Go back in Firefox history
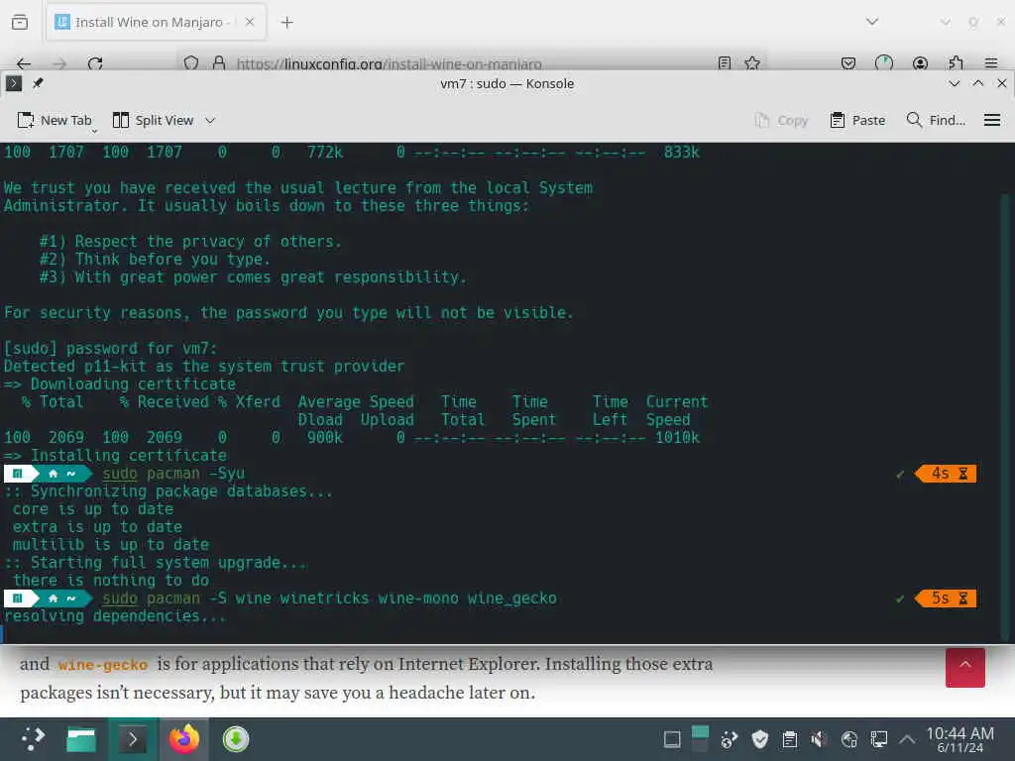 (24, 63)
